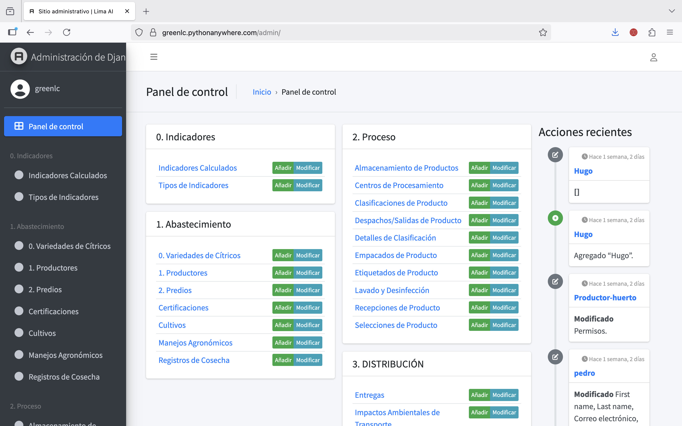Open 1. Productores in sidebar menu
The image size is (682, 426).
click(53, 268)
